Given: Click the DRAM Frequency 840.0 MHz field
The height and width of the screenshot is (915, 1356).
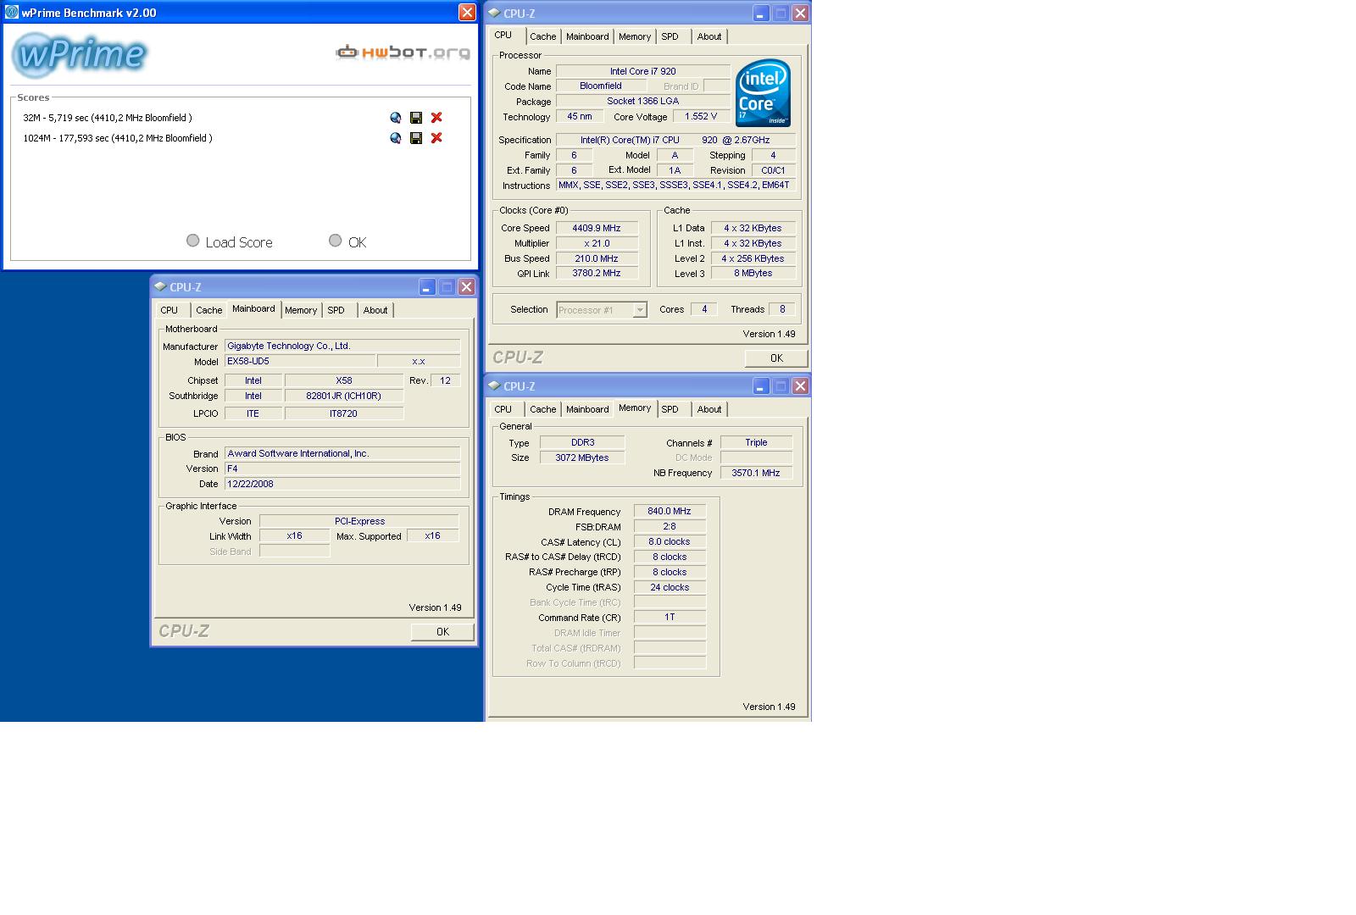Looking at the screenshot, I should 670,512.
